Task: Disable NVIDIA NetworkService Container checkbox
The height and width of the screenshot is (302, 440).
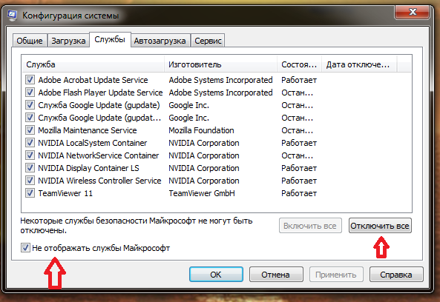Action: [x=30, y=155]
